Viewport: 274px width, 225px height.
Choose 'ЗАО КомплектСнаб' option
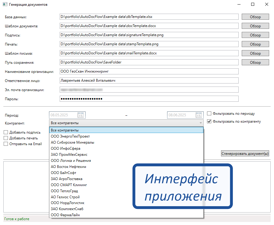[x=126, y=209]
